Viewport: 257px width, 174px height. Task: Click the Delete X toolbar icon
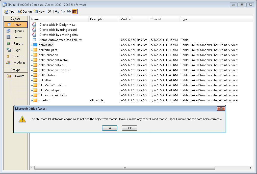pos(50,11)
